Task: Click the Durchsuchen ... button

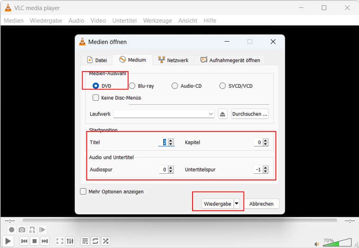Action: pyautogui.click(x=250, y=114)
